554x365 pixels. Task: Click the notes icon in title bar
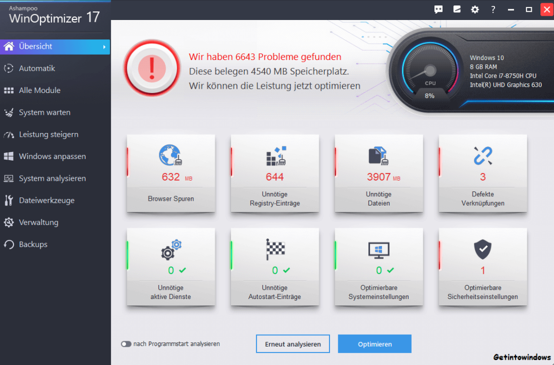[457, 10]
